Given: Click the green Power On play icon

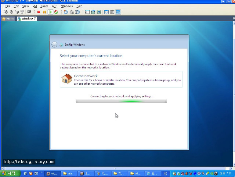Looking at the screenshot, I should point(51,12).
